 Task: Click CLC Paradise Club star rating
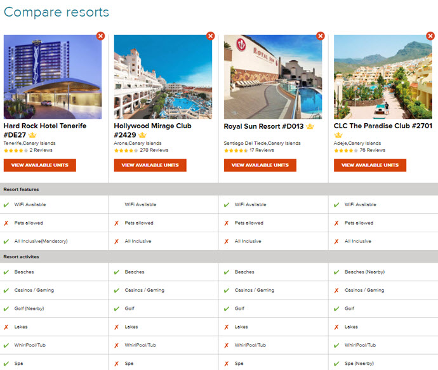pyautogui.click(x=346, y=150)
